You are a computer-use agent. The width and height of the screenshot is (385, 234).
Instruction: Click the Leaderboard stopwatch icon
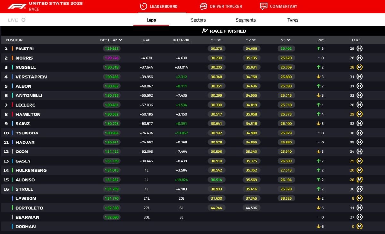[144, 6]
